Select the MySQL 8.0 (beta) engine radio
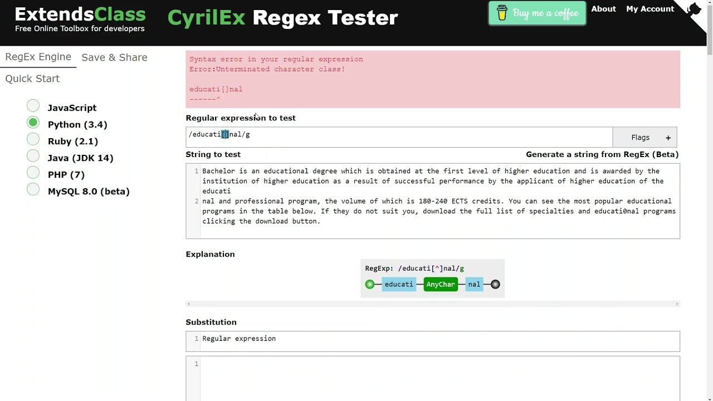The height and width of the screenshot is (401, 713). (33, 189)
